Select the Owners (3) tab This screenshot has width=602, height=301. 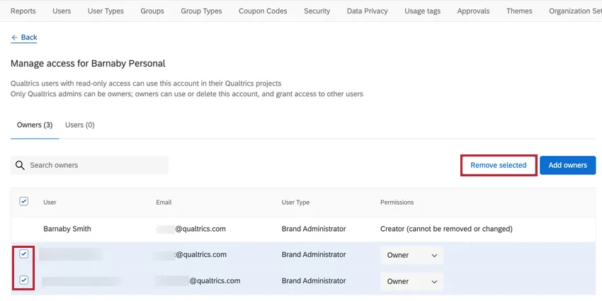pos(35,125)
